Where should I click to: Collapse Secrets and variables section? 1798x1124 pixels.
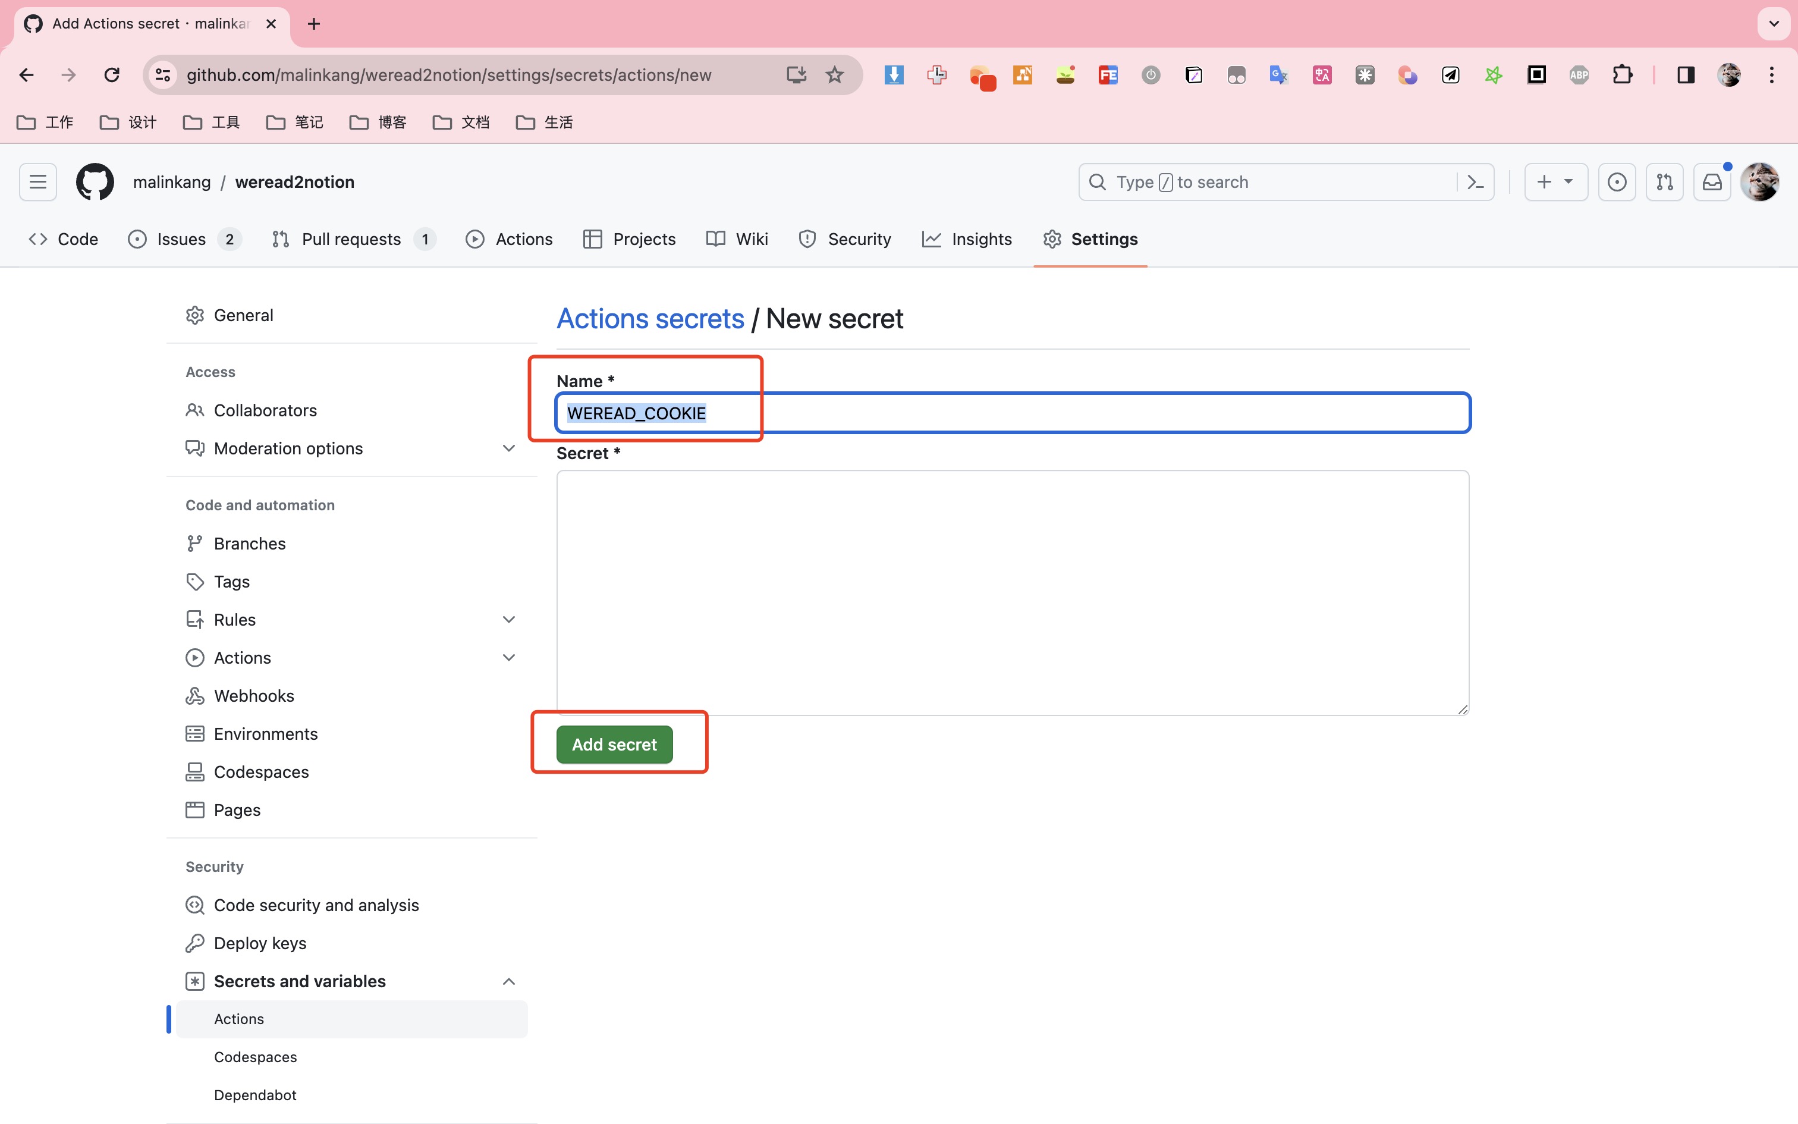pyautogui.click(x=508, y=981)
